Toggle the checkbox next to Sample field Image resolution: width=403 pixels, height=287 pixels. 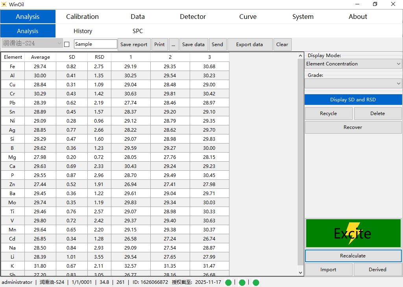[x=67, y=45]
